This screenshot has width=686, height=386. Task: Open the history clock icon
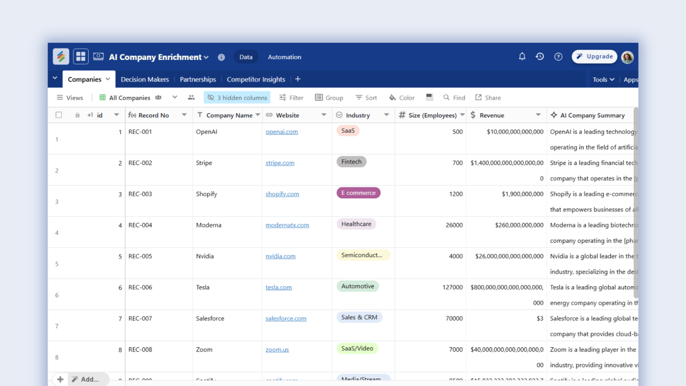540,57
